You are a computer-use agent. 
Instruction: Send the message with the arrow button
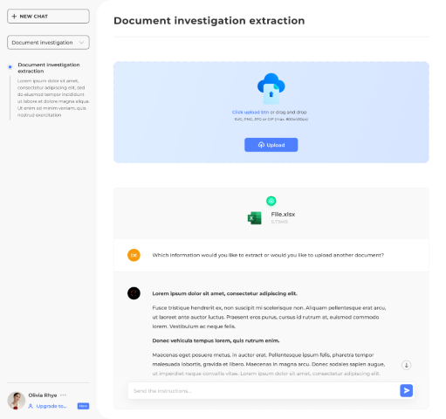tap(407, 390)
